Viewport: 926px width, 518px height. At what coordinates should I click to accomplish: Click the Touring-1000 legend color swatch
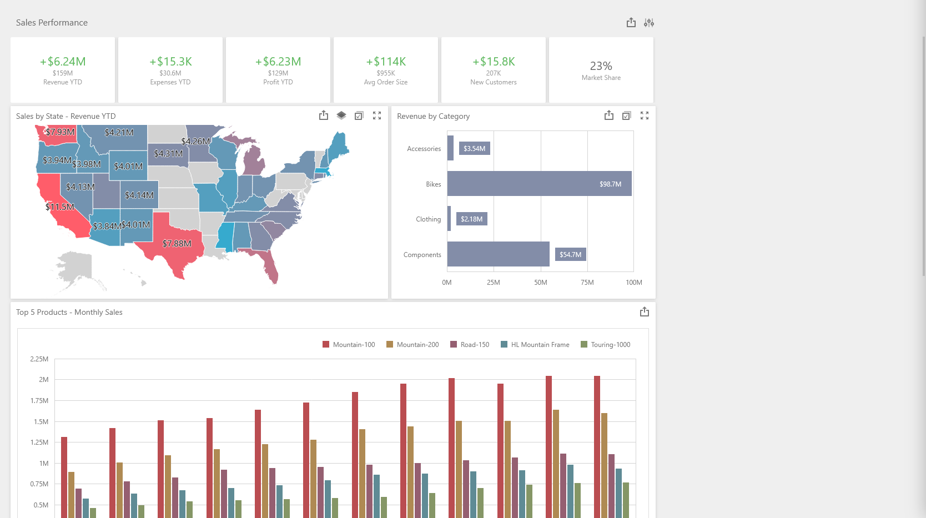tap(583, 345)
